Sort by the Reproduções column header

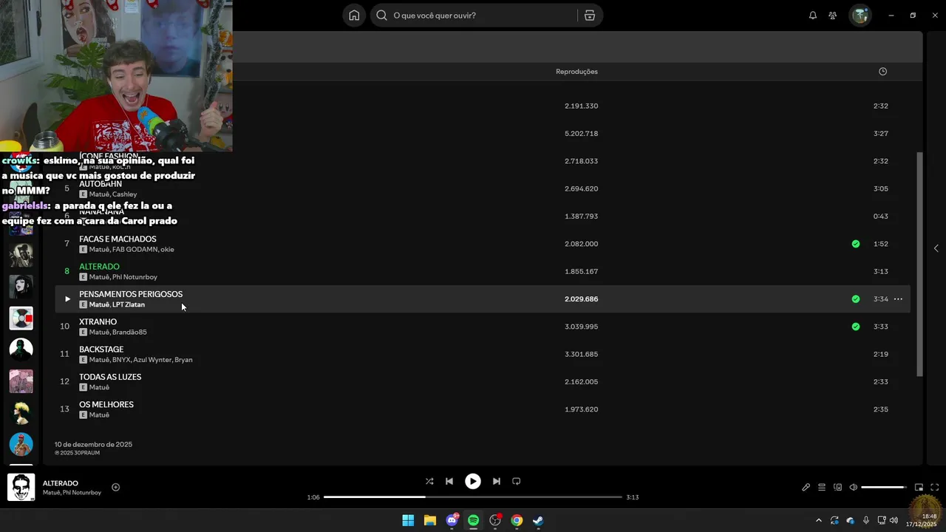(x=576, y=72)
